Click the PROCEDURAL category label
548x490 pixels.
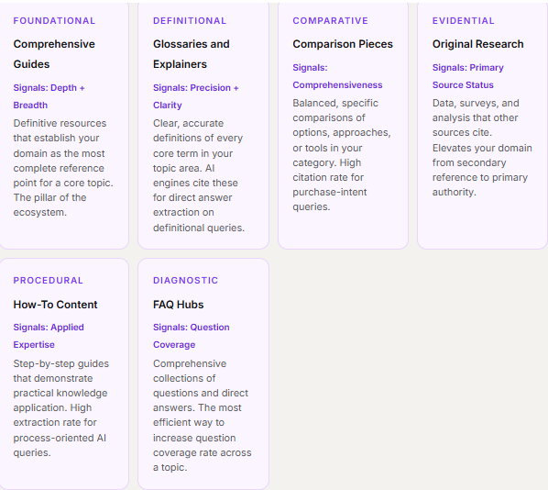pyautogui.click(x=49, y=281)
